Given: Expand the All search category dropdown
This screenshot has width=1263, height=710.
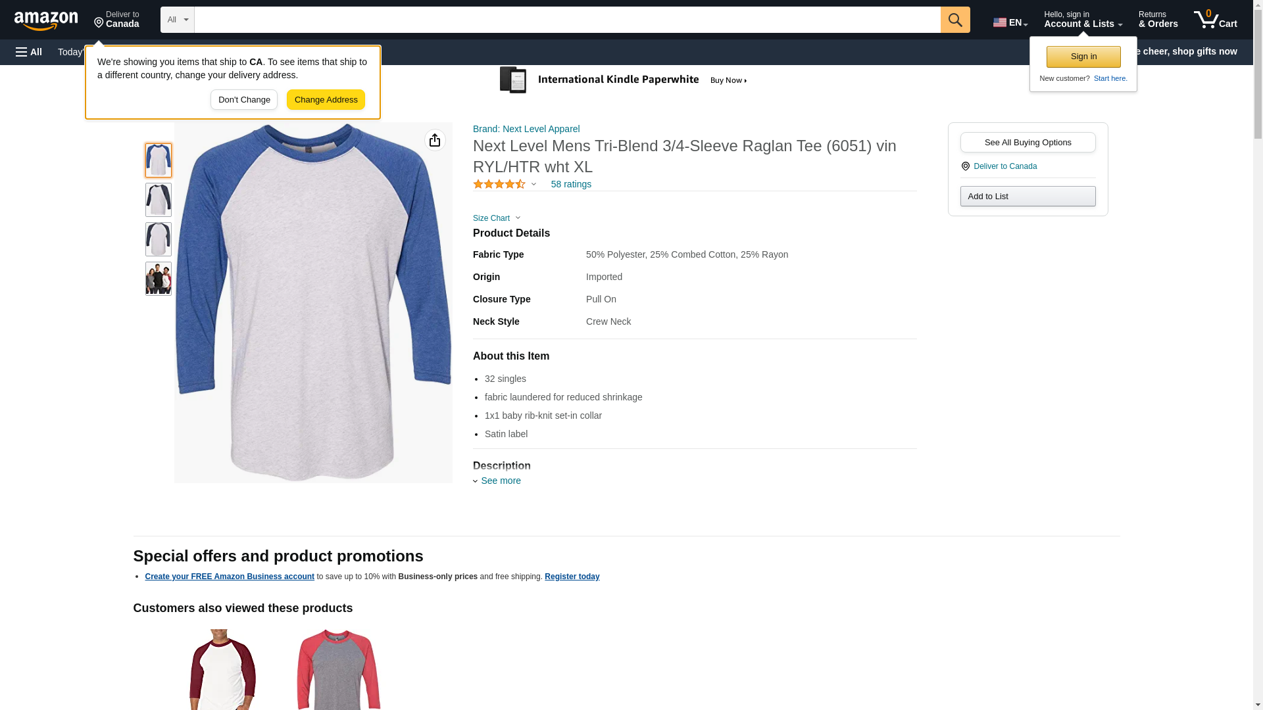Looking at the screenshot, I should tap(177, 20).
